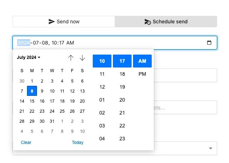Pick hour 11 in the hour column
This screenshot has width=229, height=163.
coord(102,74)
